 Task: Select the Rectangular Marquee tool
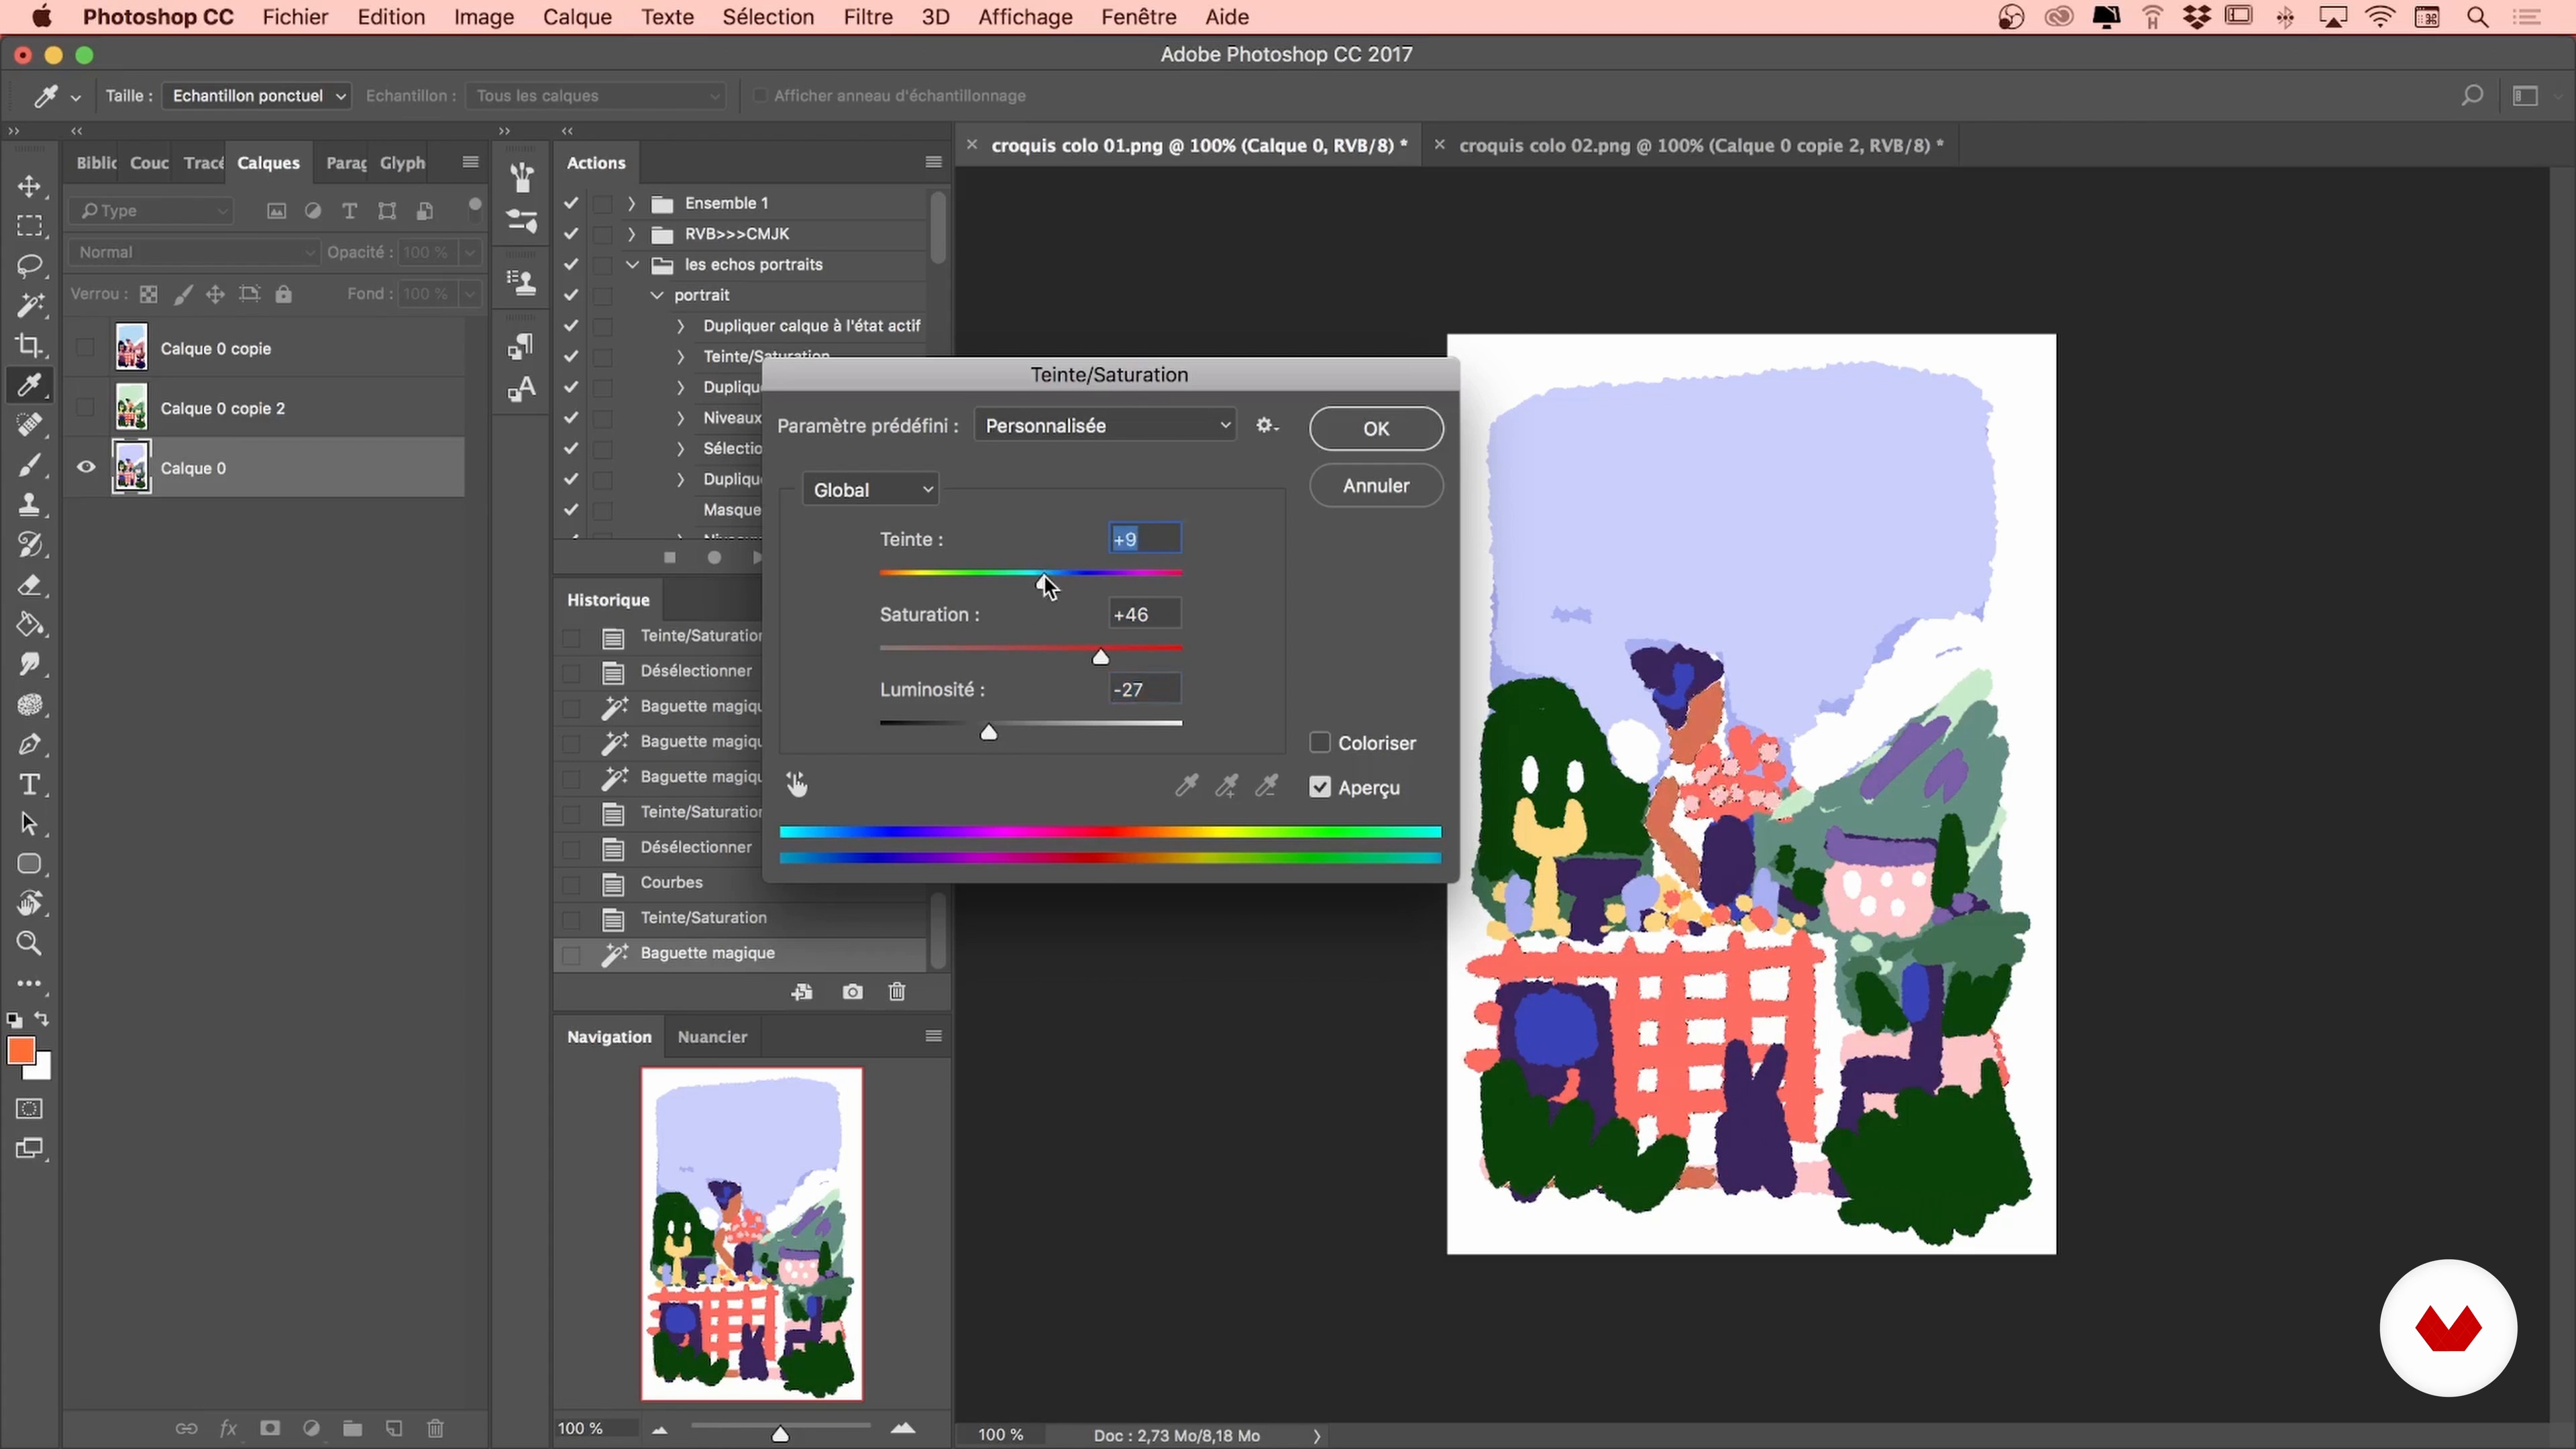(x=29, y=227)
